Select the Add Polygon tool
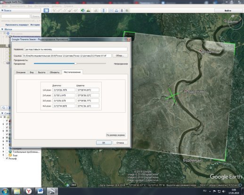Viewport: 244px width, 195px height. coord(59,10)
